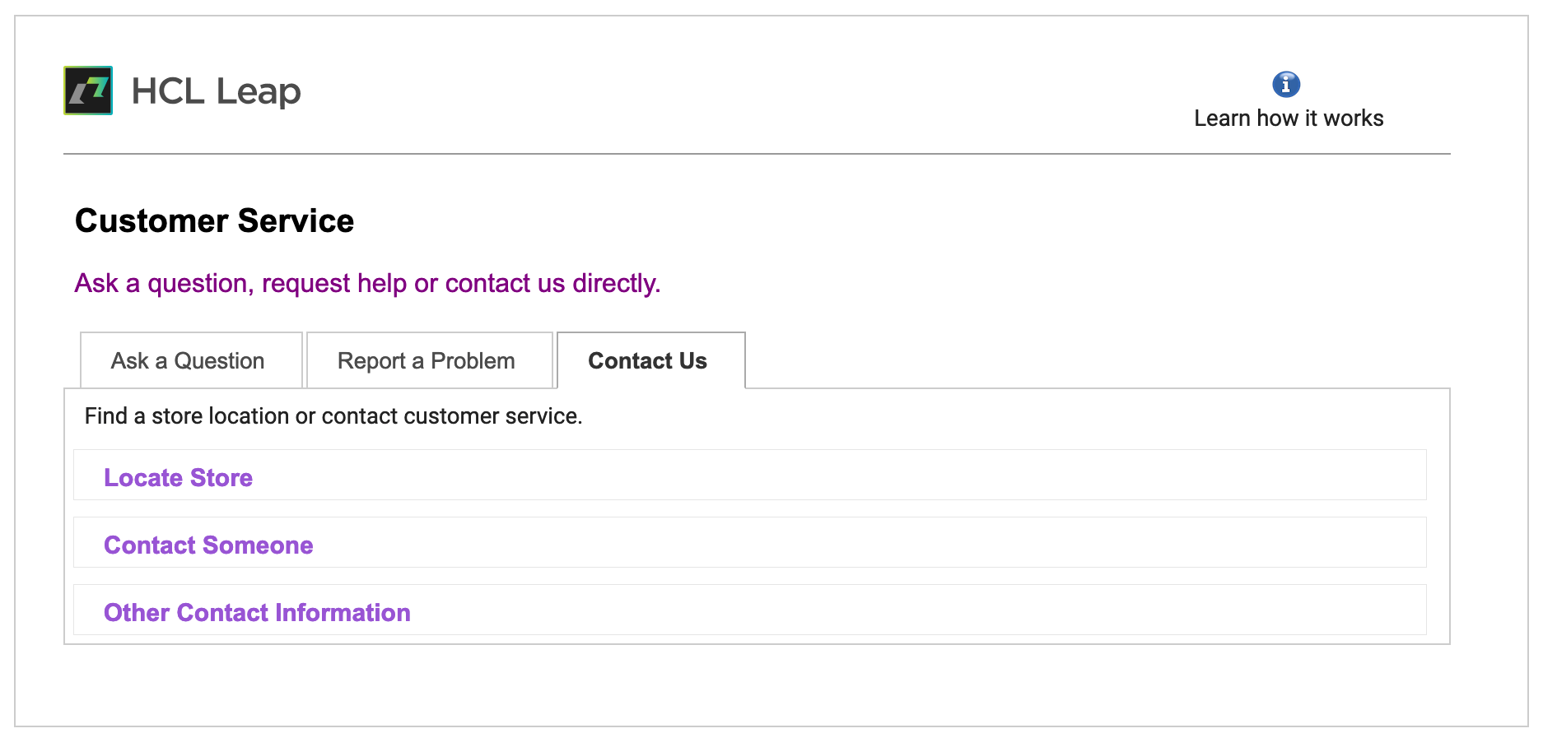Click the Contact Someone heading text
The image size is (1543, 747).
(x=208, y=545)
